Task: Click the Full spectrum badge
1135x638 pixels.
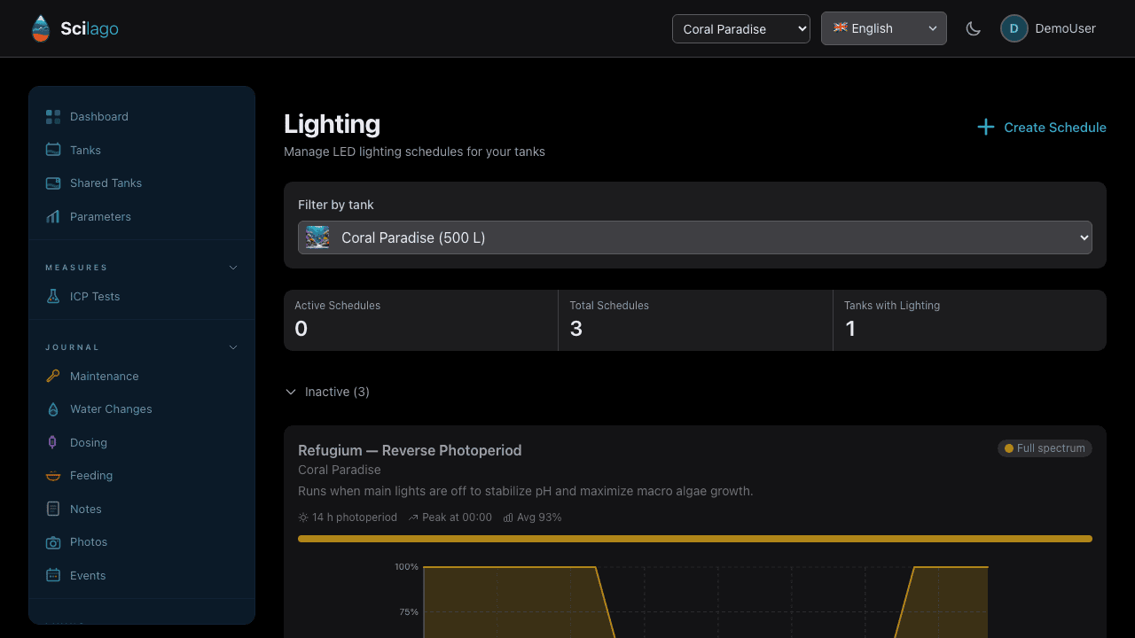Action: (1045, 448)
